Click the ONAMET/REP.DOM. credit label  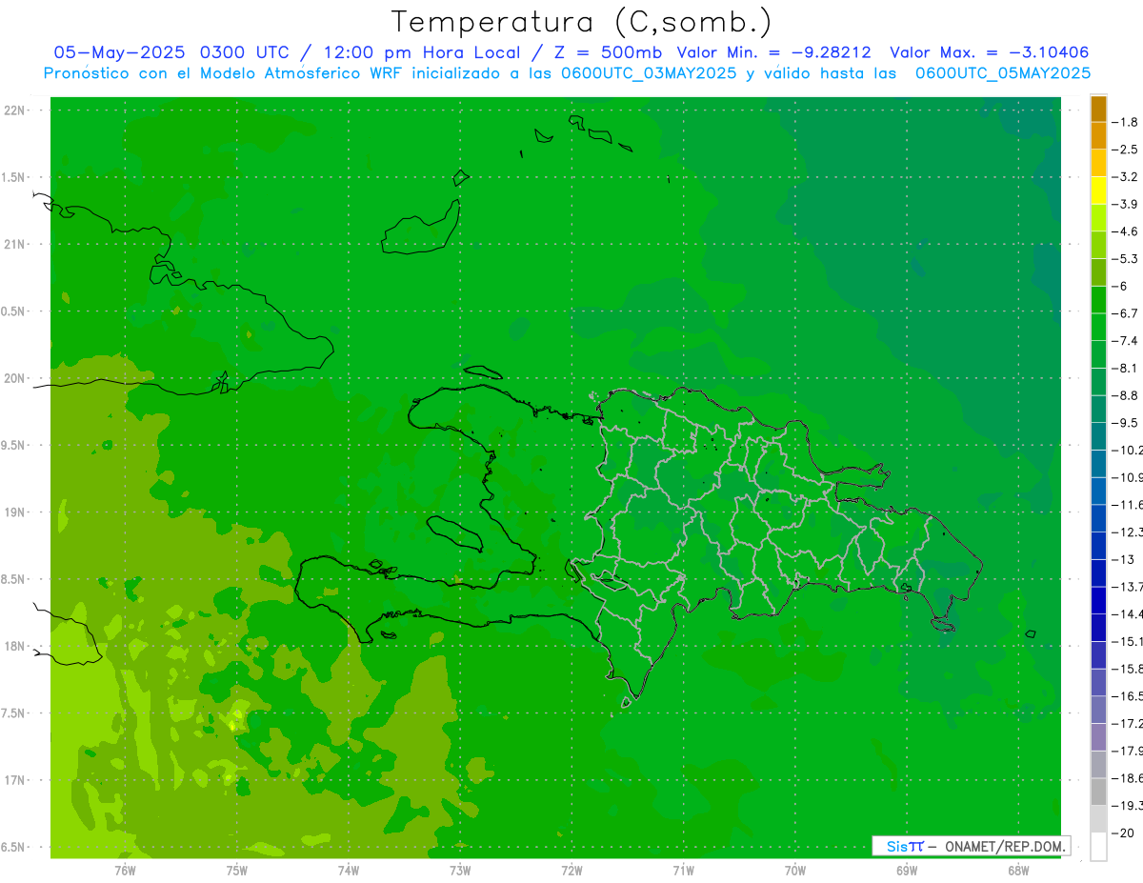click(x=1003, y=846)
